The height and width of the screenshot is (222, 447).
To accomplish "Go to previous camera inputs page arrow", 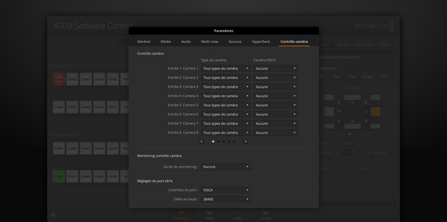I will (x=201, y=142).
